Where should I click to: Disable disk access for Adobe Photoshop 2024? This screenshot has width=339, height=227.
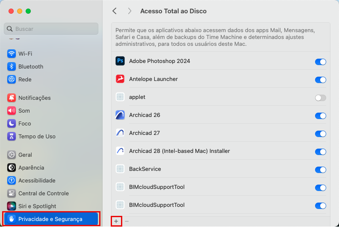click(321, 62)
